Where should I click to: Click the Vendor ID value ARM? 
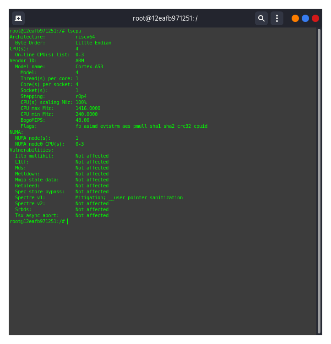click(80, 60)
